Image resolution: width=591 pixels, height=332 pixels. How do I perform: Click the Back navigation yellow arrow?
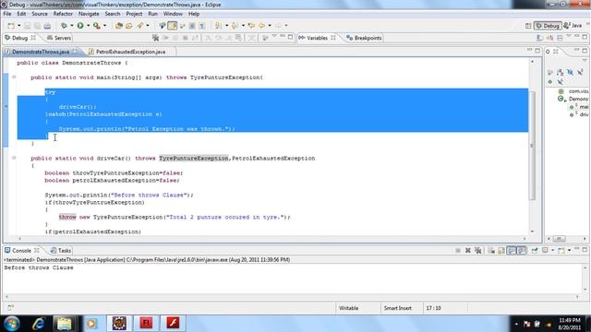(261, 26)
